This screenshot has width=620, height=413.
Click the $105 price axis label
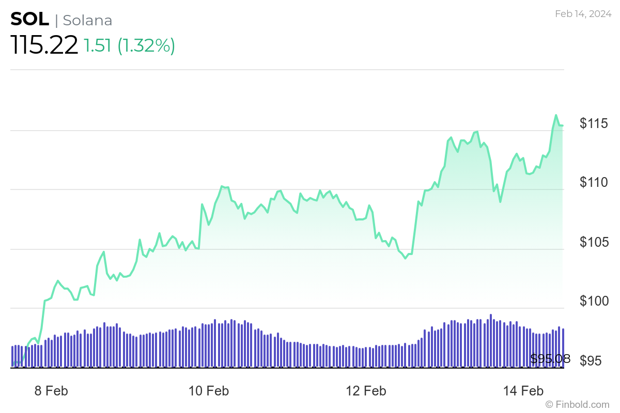click(593, 242)
